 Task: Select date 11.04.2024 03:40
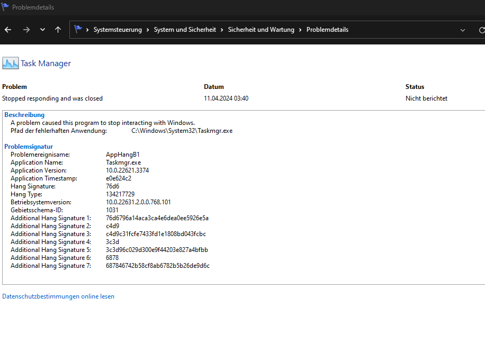pyautogui.click(x=226, y=98)
